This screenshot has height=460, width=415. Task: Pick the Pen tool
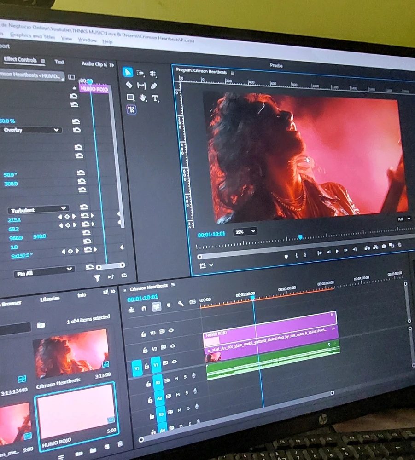[x=154, y=86]
